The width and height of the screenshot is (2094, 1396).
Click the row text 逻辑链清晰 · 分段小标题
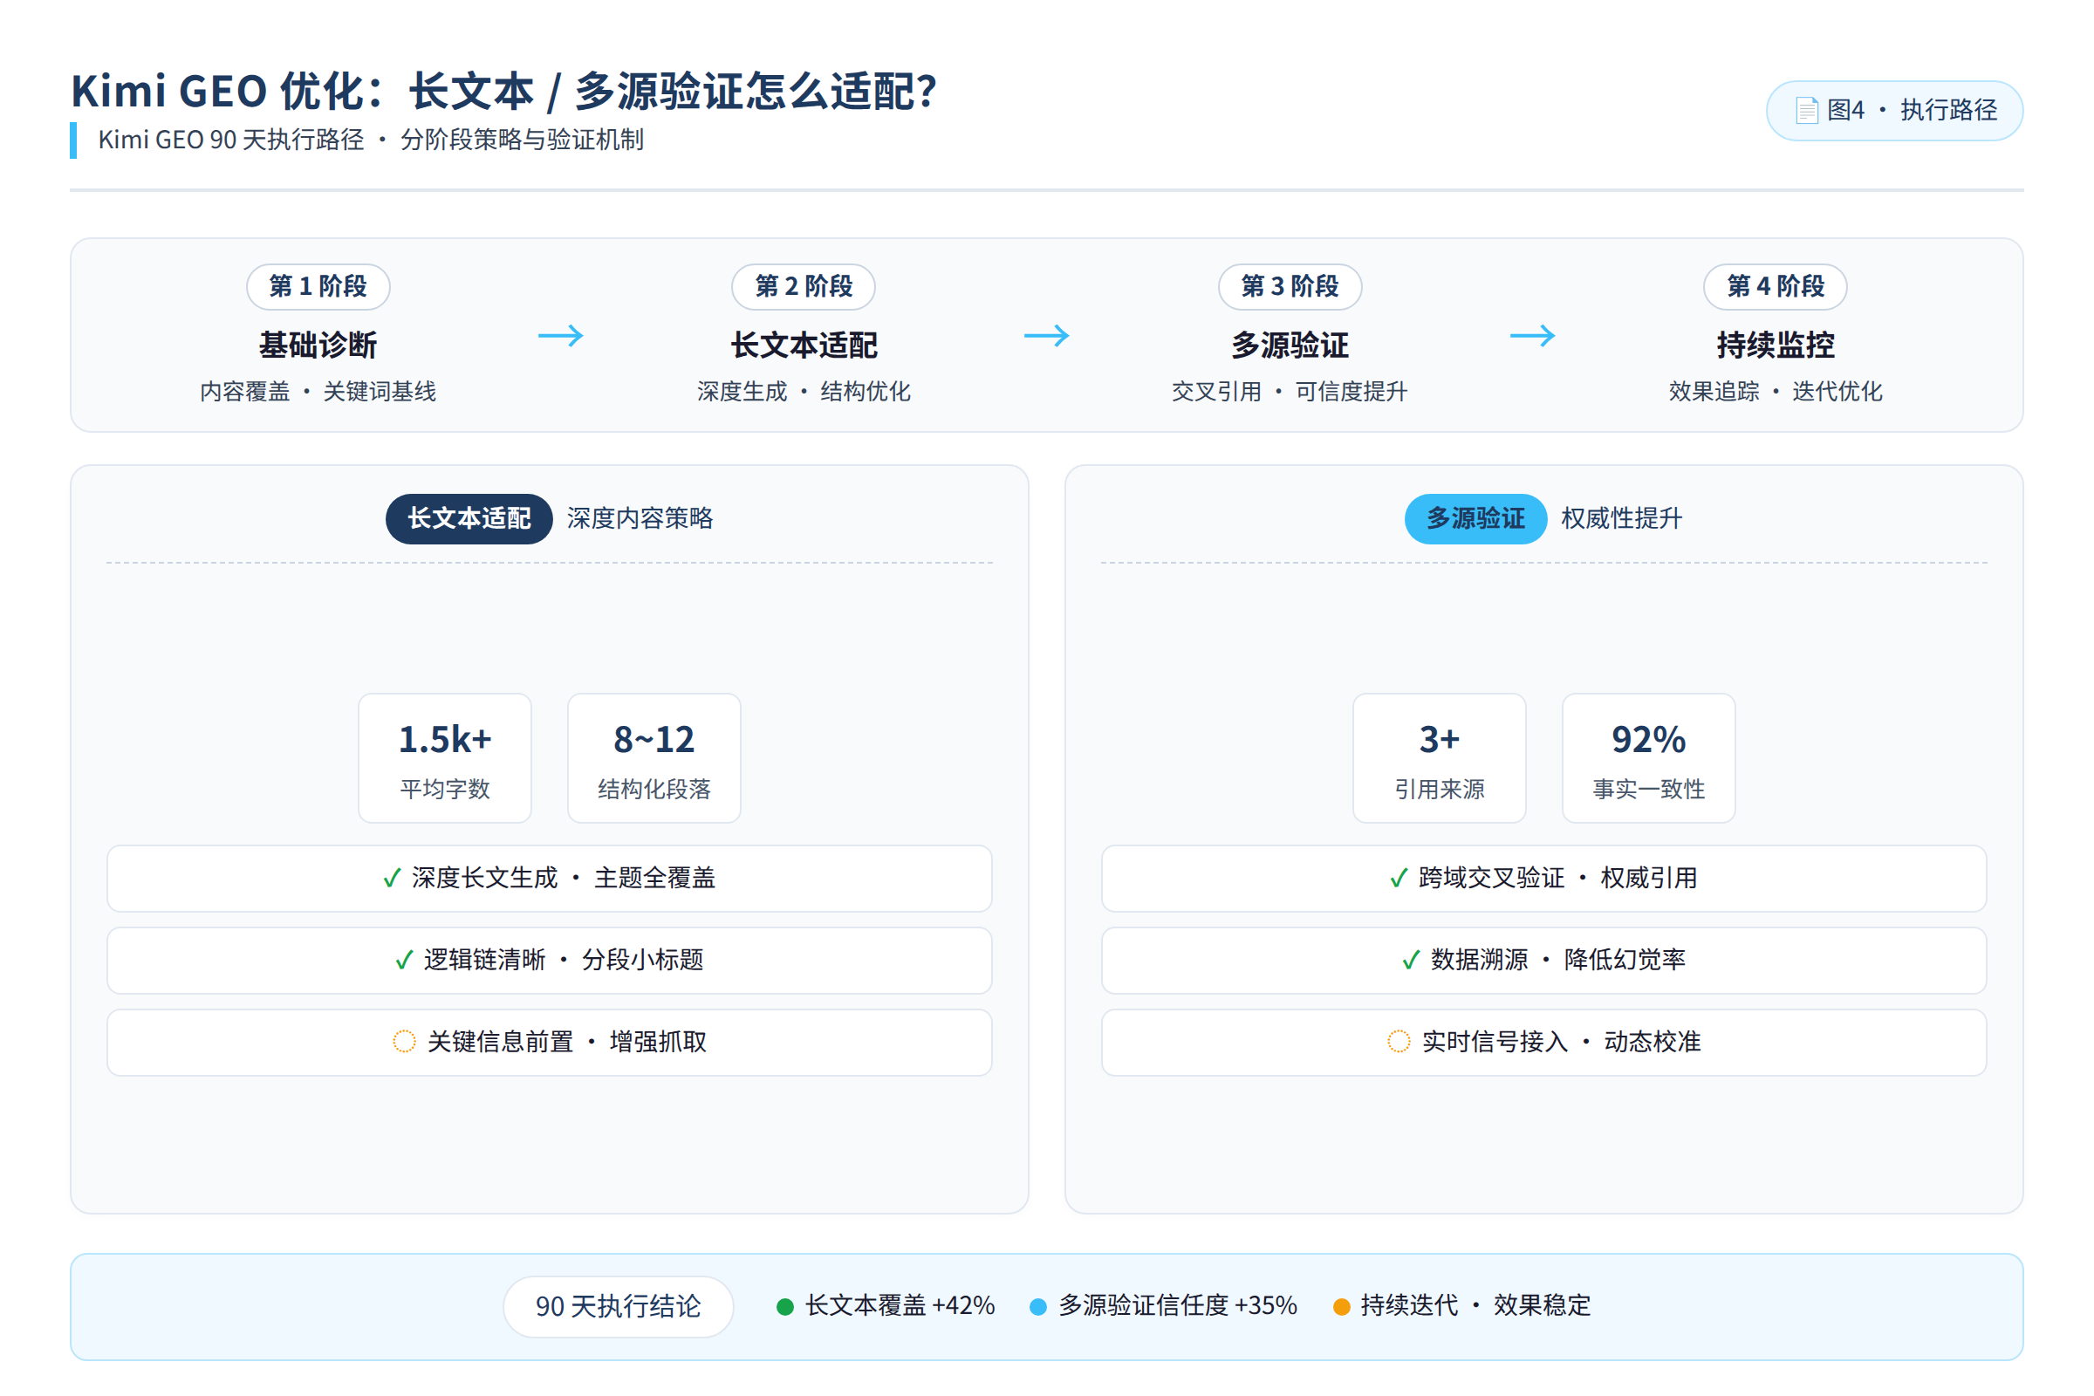(564, 961)
